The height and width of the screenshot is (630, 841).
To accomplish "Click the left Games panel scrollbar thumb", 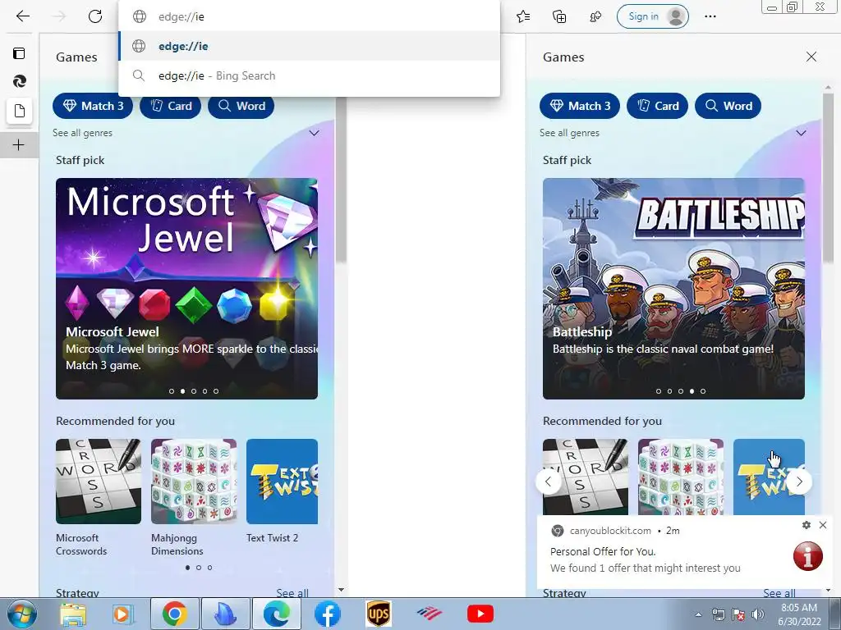I will pos(341,180).
